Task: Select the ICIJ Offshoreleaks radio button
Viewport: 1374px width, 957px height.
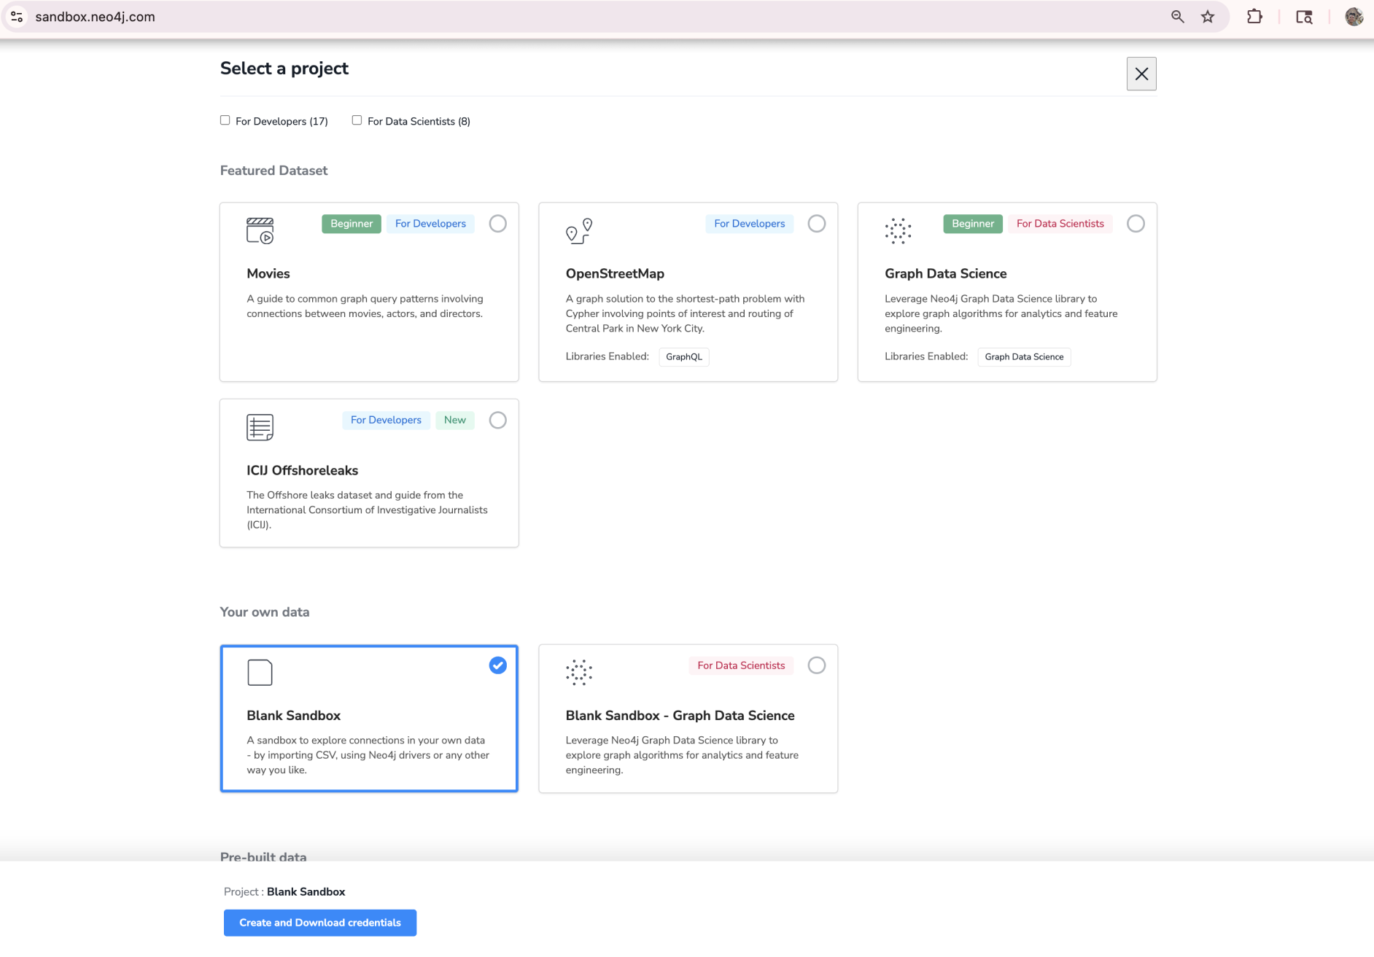Action: point(497,420)
